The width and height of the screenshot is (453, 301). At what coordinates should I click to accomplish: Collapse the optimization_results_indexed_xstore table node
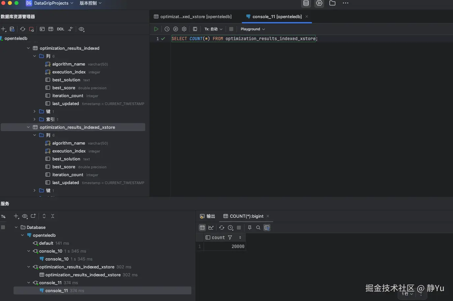pos(28,127)
